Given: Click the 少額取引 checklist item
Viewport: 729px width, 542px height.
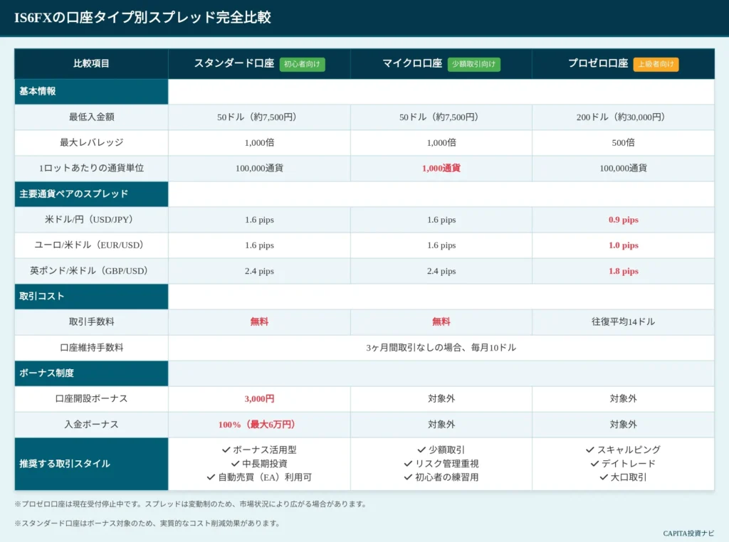Looking at the screenshot, I should click(441, 450).
